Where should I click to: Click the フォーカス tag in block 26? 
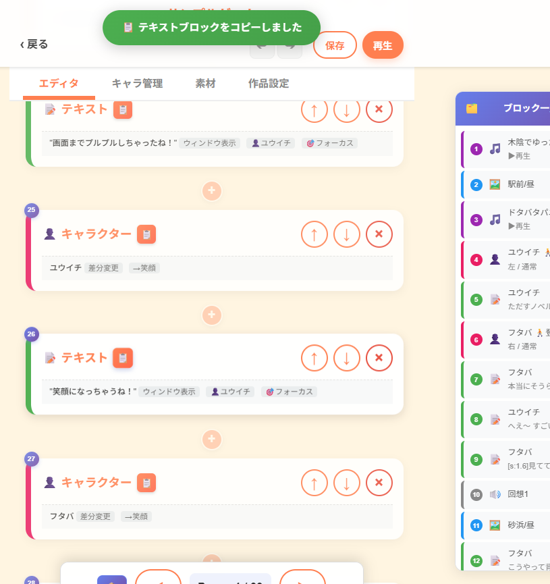click(x=290, y=392)
